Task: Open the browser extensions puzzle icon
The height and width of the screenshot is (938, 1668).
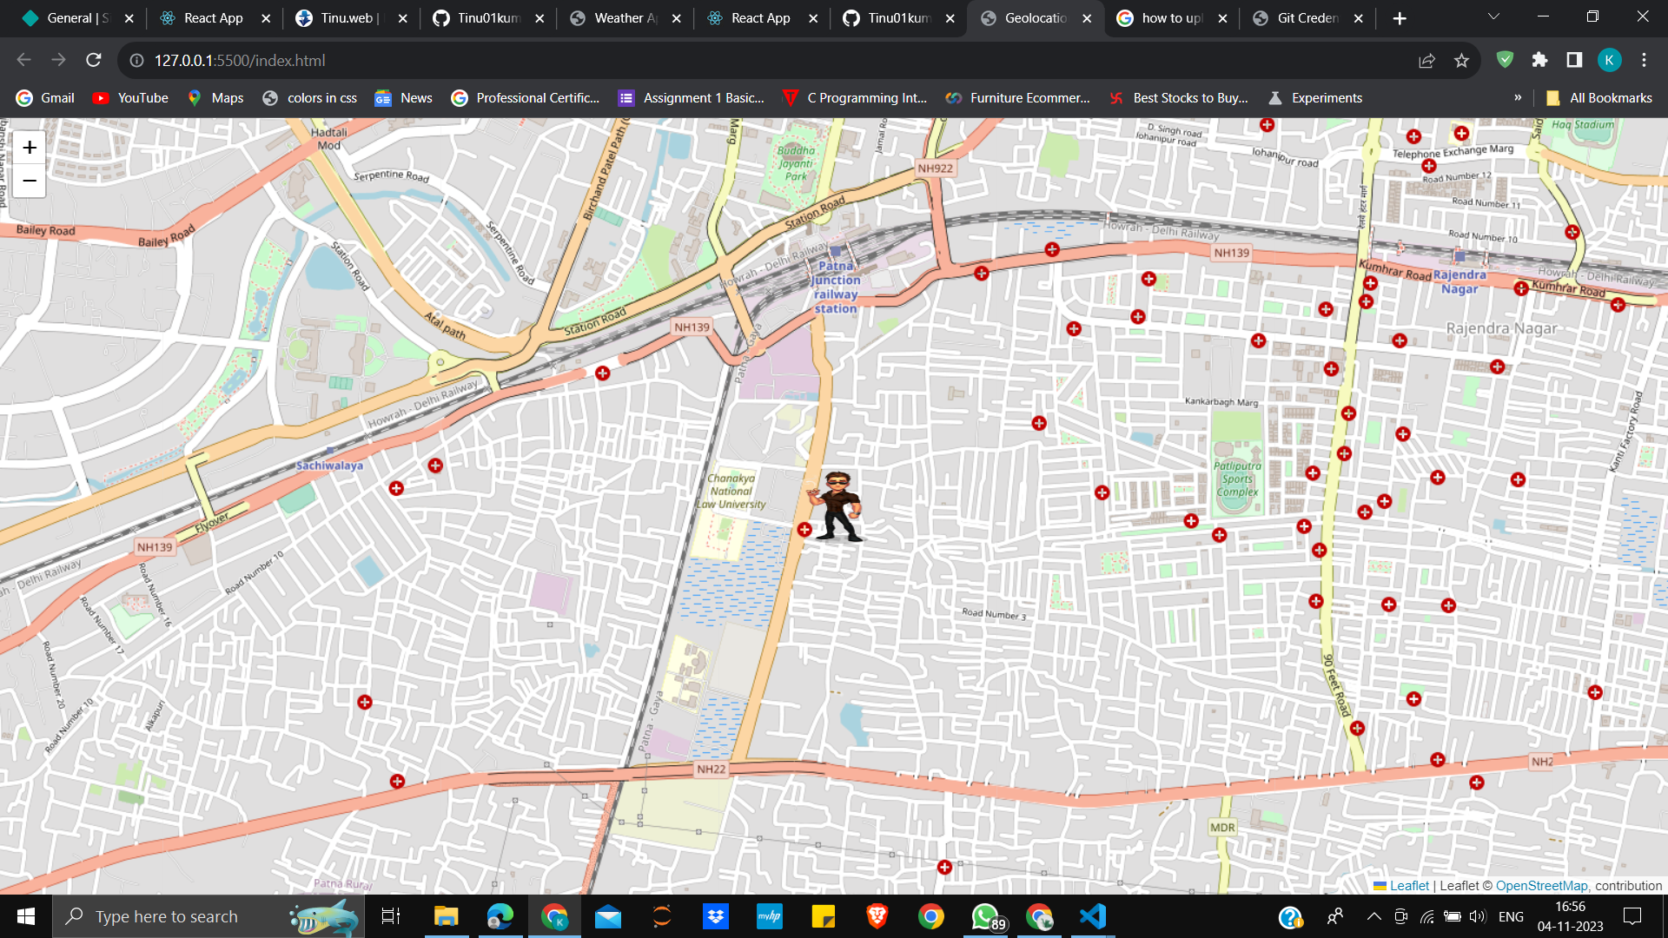Action: (x=1539, y=60)
